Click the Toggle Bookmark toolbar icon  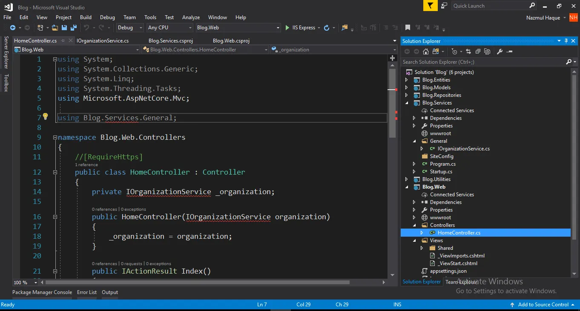pyautogui.click(x=408, y=28)
